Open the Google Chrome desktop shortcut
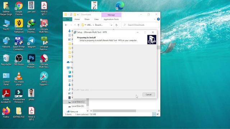The width and height of the screenshot is (230, 129). (19, 8)
